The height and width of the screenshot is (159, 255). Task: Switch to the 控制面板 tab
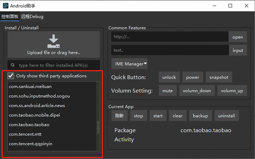click(10, 17)
